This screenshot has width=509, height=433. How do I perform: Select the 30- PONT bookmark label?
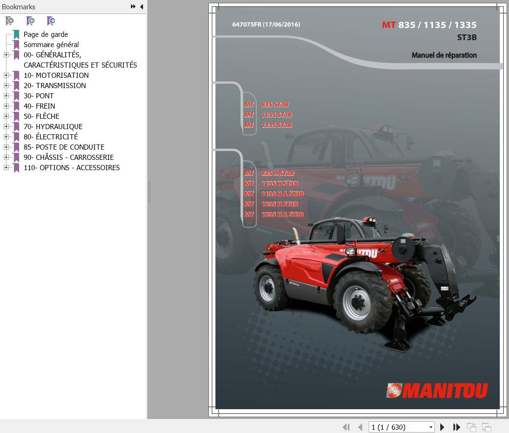[39, 96]
